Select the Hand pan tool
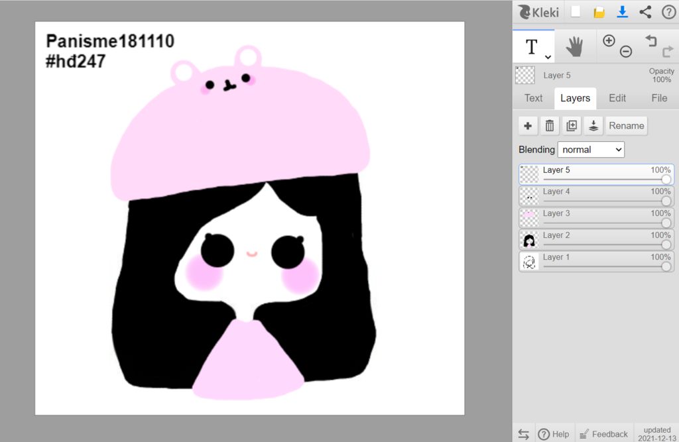 (x=574, y=46)
